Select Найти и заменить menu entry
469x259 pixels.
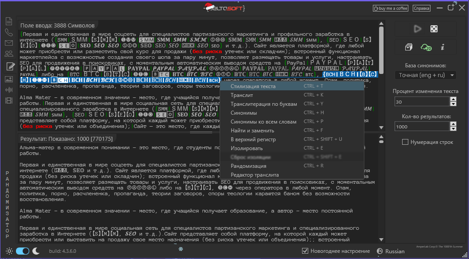pos(252,131)
